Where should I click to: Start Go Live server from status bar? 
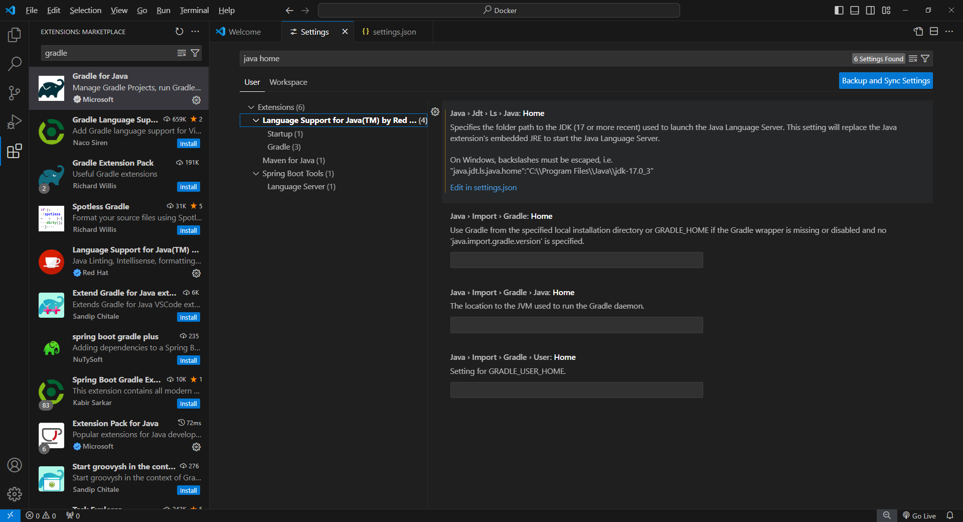coord(919,515)
